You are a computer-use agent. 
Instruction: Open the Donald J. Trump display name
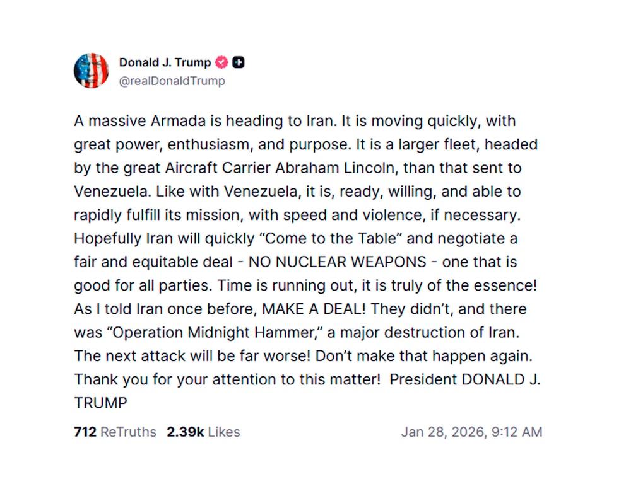[165, 62]
